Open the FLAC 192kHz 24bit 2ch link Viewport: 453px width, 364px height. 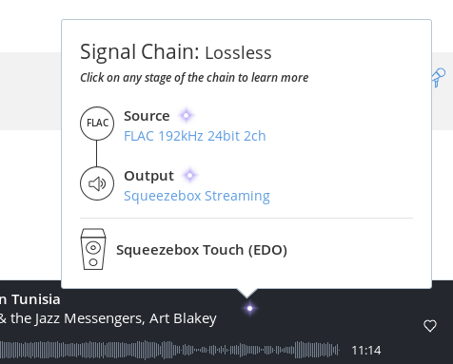point(195,136)
